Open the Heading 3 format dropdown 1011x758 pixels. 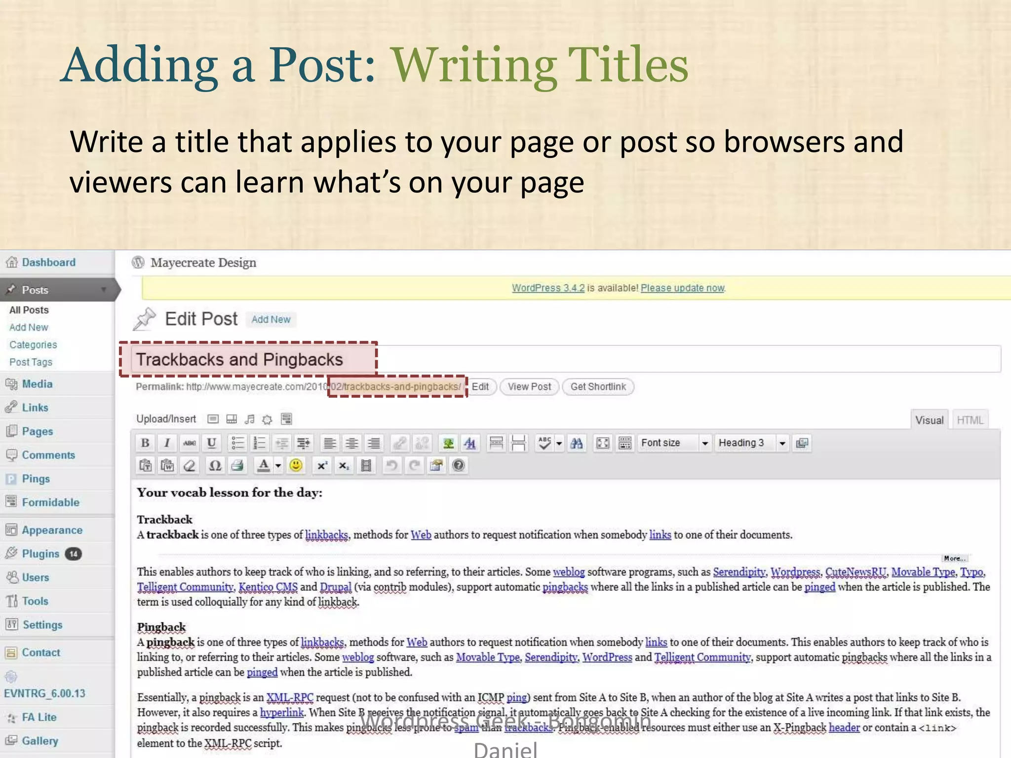click(x=752, y=443)
